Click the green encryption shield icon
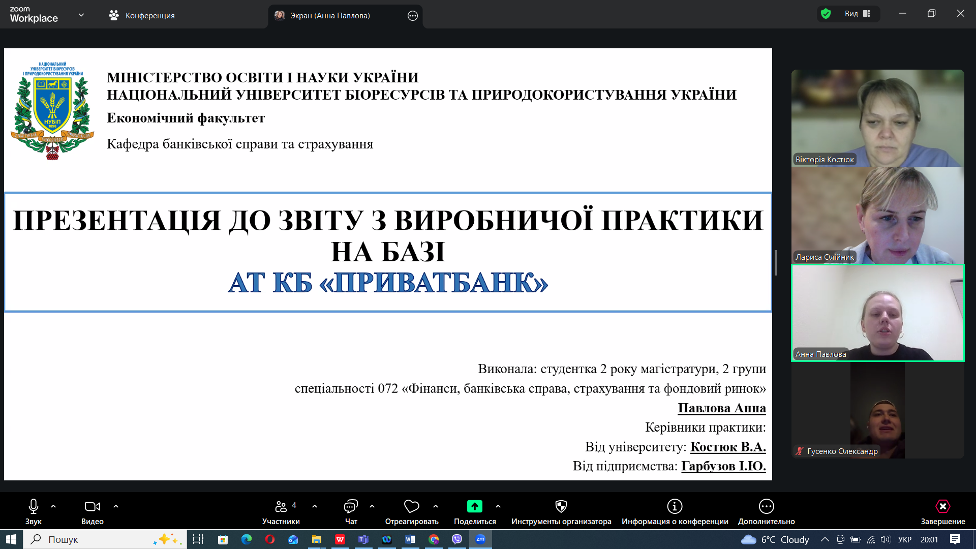The image size is (976, 549). coord(826,14)
